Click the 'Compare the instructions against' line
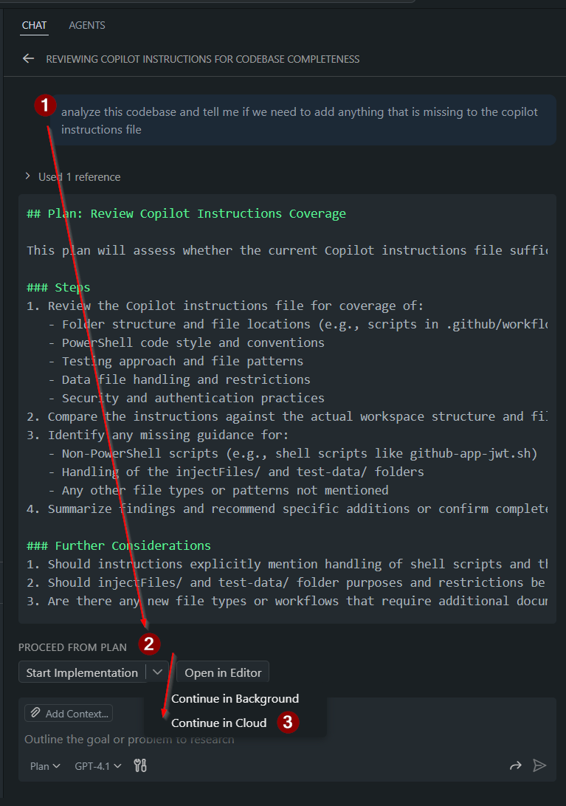This screenshot has height=806, width=566. point(287,416)
